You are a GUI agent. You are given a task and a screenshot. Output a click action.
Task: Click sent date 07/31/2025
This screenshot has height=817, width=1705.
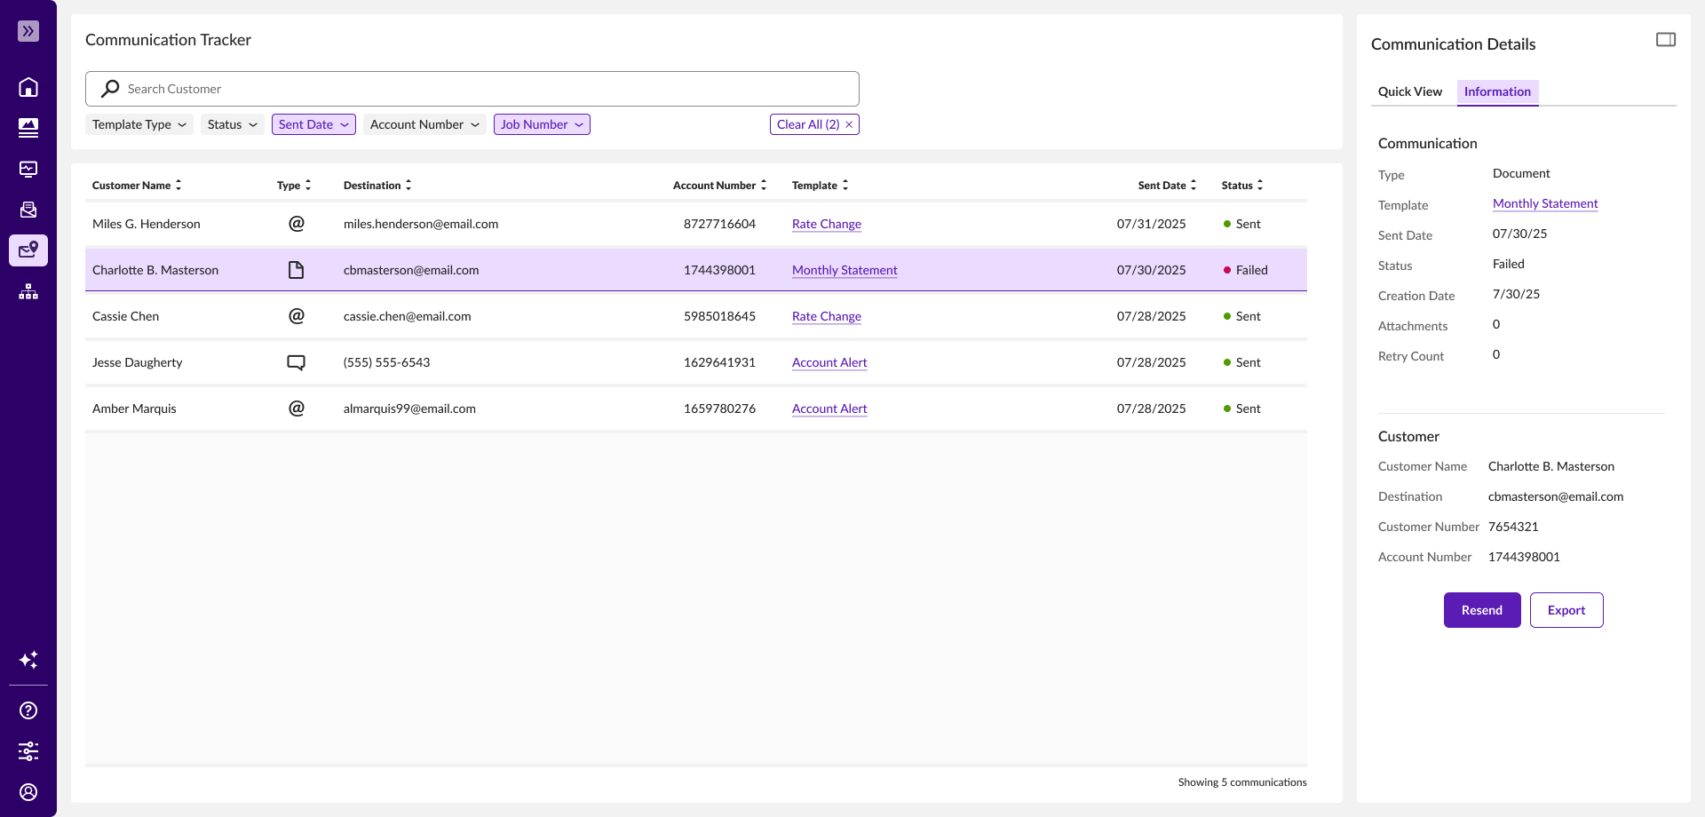1152,224
